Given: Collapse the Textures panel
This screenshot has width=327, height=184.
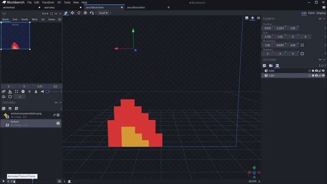Looking at the screenshot, I should [60, 103].
